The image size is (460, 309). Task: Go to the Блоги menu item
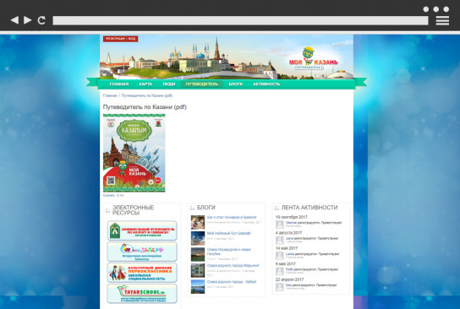pos(236,84)
